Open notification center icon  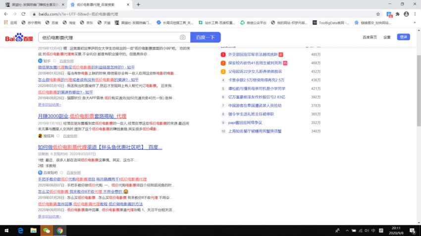click(413, 231)
